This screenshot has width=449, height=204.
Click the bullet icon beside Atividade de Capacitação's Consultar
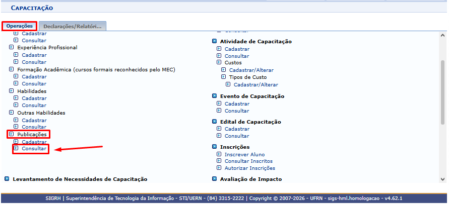pos(219,55)
